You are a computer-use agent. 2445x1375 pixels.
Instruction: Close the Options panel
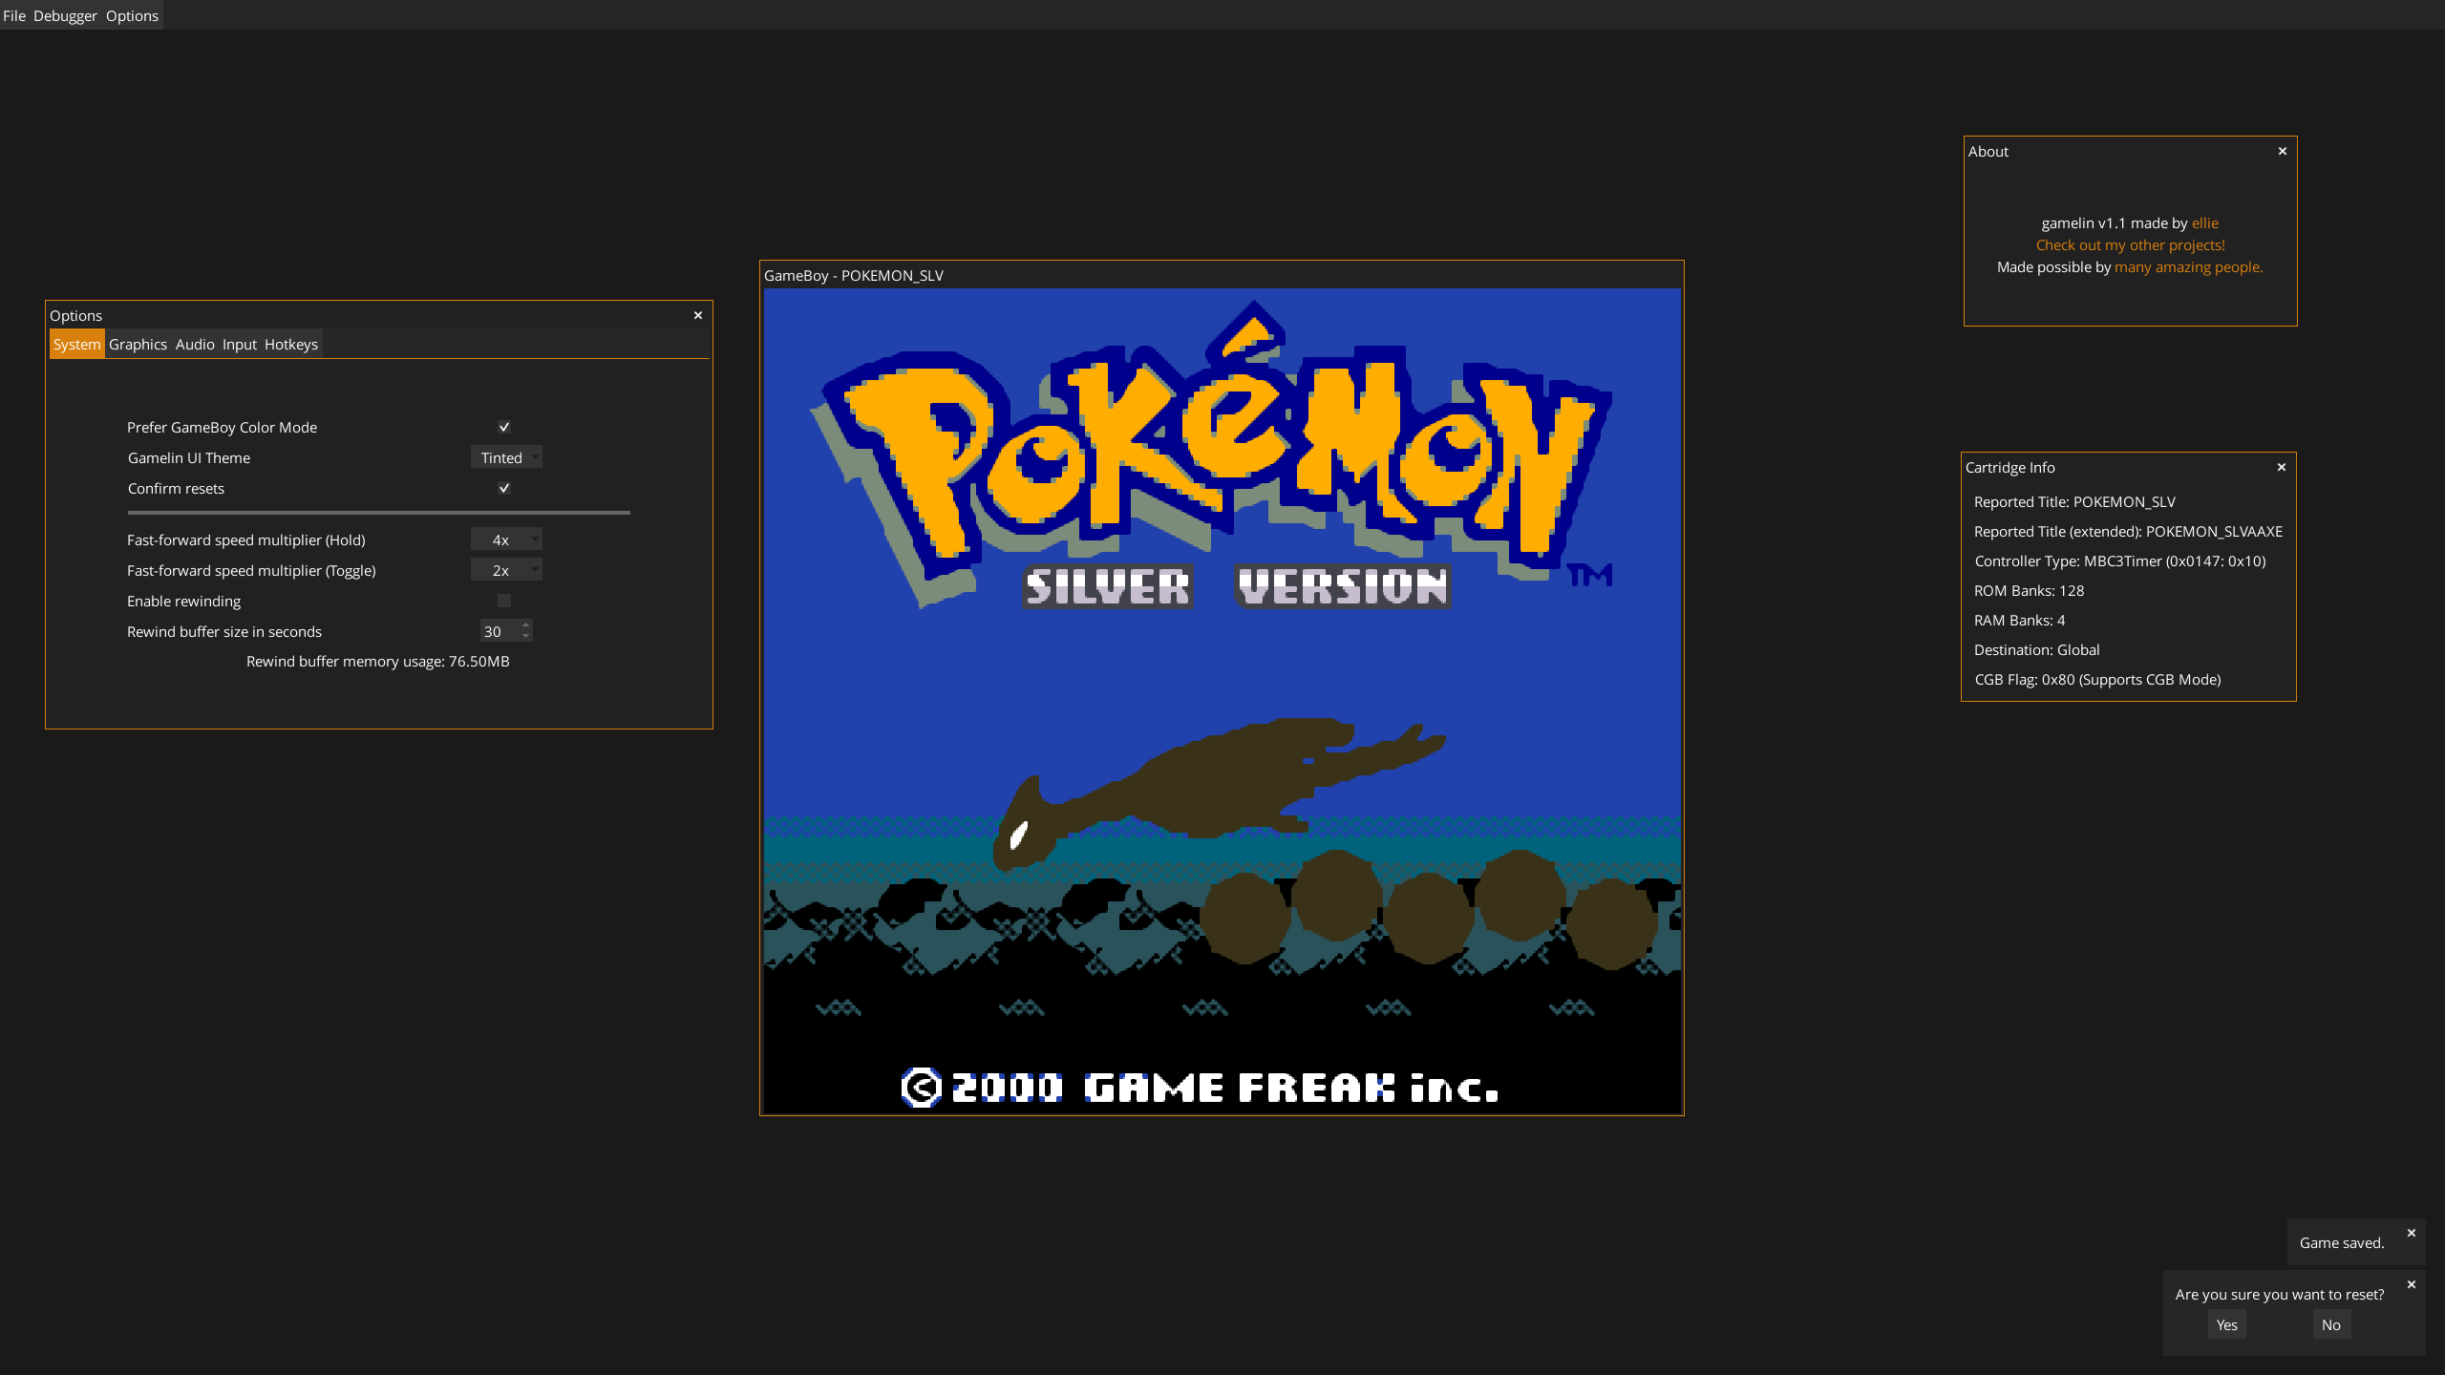coord(698,315)
